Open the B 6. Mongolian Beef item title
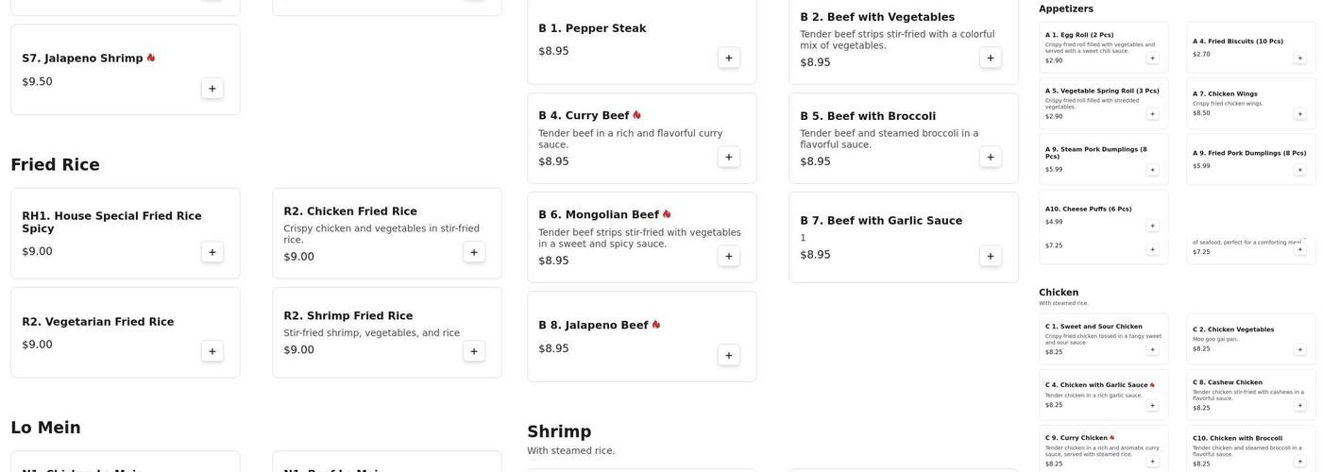Viewport: 1322px width, 472px height. pos(599,215)
